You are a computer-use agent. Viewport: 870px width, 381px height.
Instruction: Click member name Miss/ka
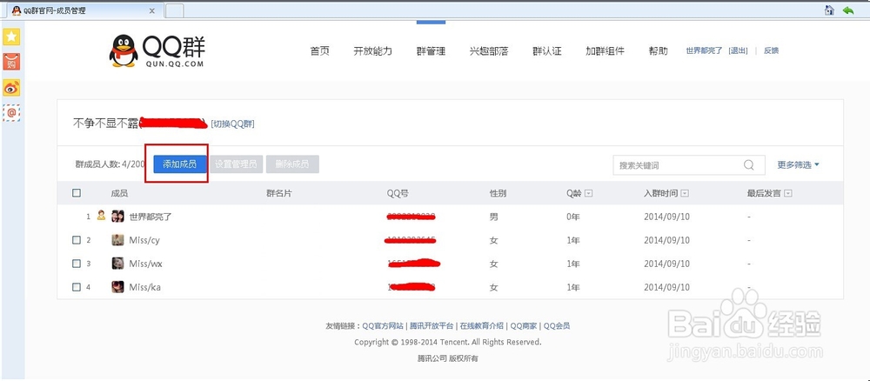144,287
